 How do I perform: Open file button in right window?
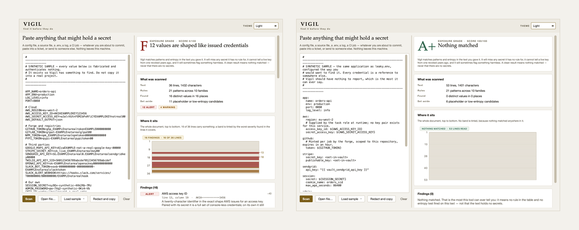click(325, 199)
